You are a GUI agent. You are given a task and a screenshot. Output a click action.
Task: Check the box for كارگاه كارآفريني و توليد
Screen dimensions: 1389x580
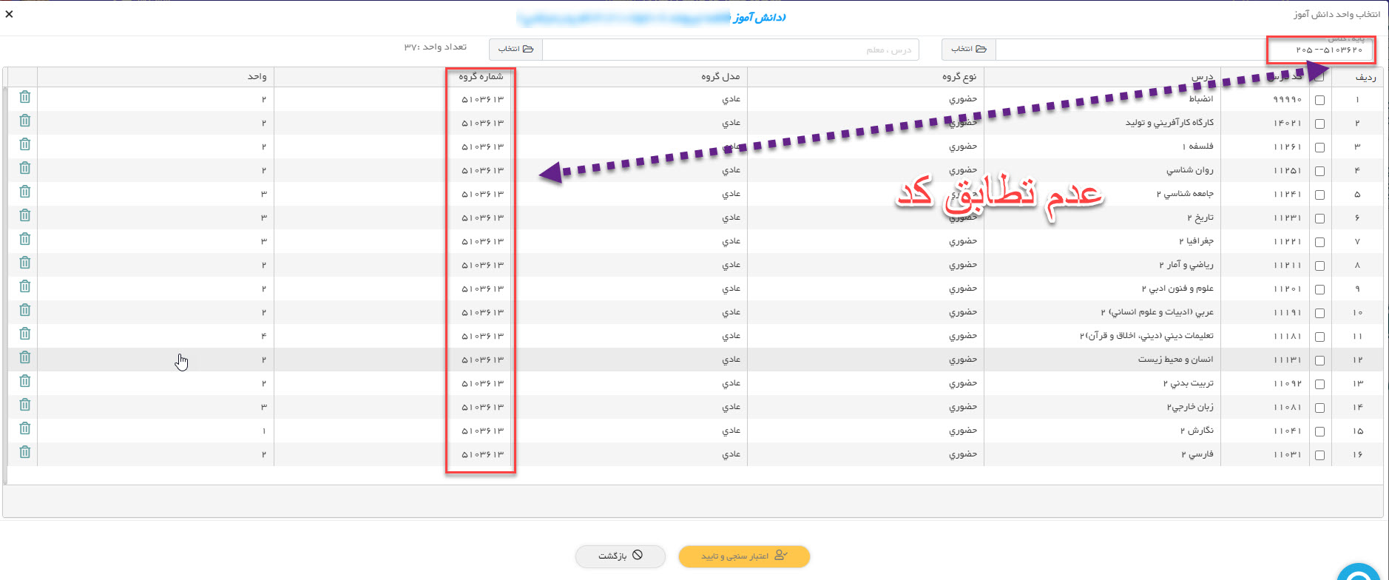click(1319, 124)
